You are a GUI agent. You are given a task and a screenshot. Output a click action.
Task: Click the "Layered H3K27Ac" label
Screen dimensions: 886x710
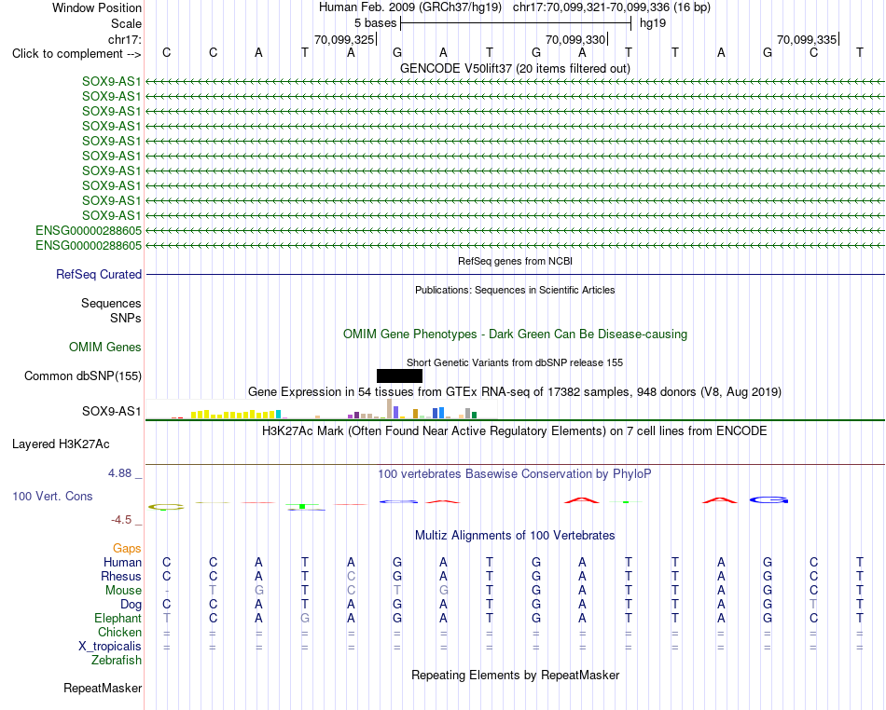coord(61,444)
